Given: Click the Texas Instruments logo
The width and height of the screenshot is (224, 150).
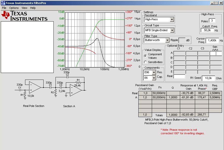Looking at the screenshot, I should click(25, 16).
